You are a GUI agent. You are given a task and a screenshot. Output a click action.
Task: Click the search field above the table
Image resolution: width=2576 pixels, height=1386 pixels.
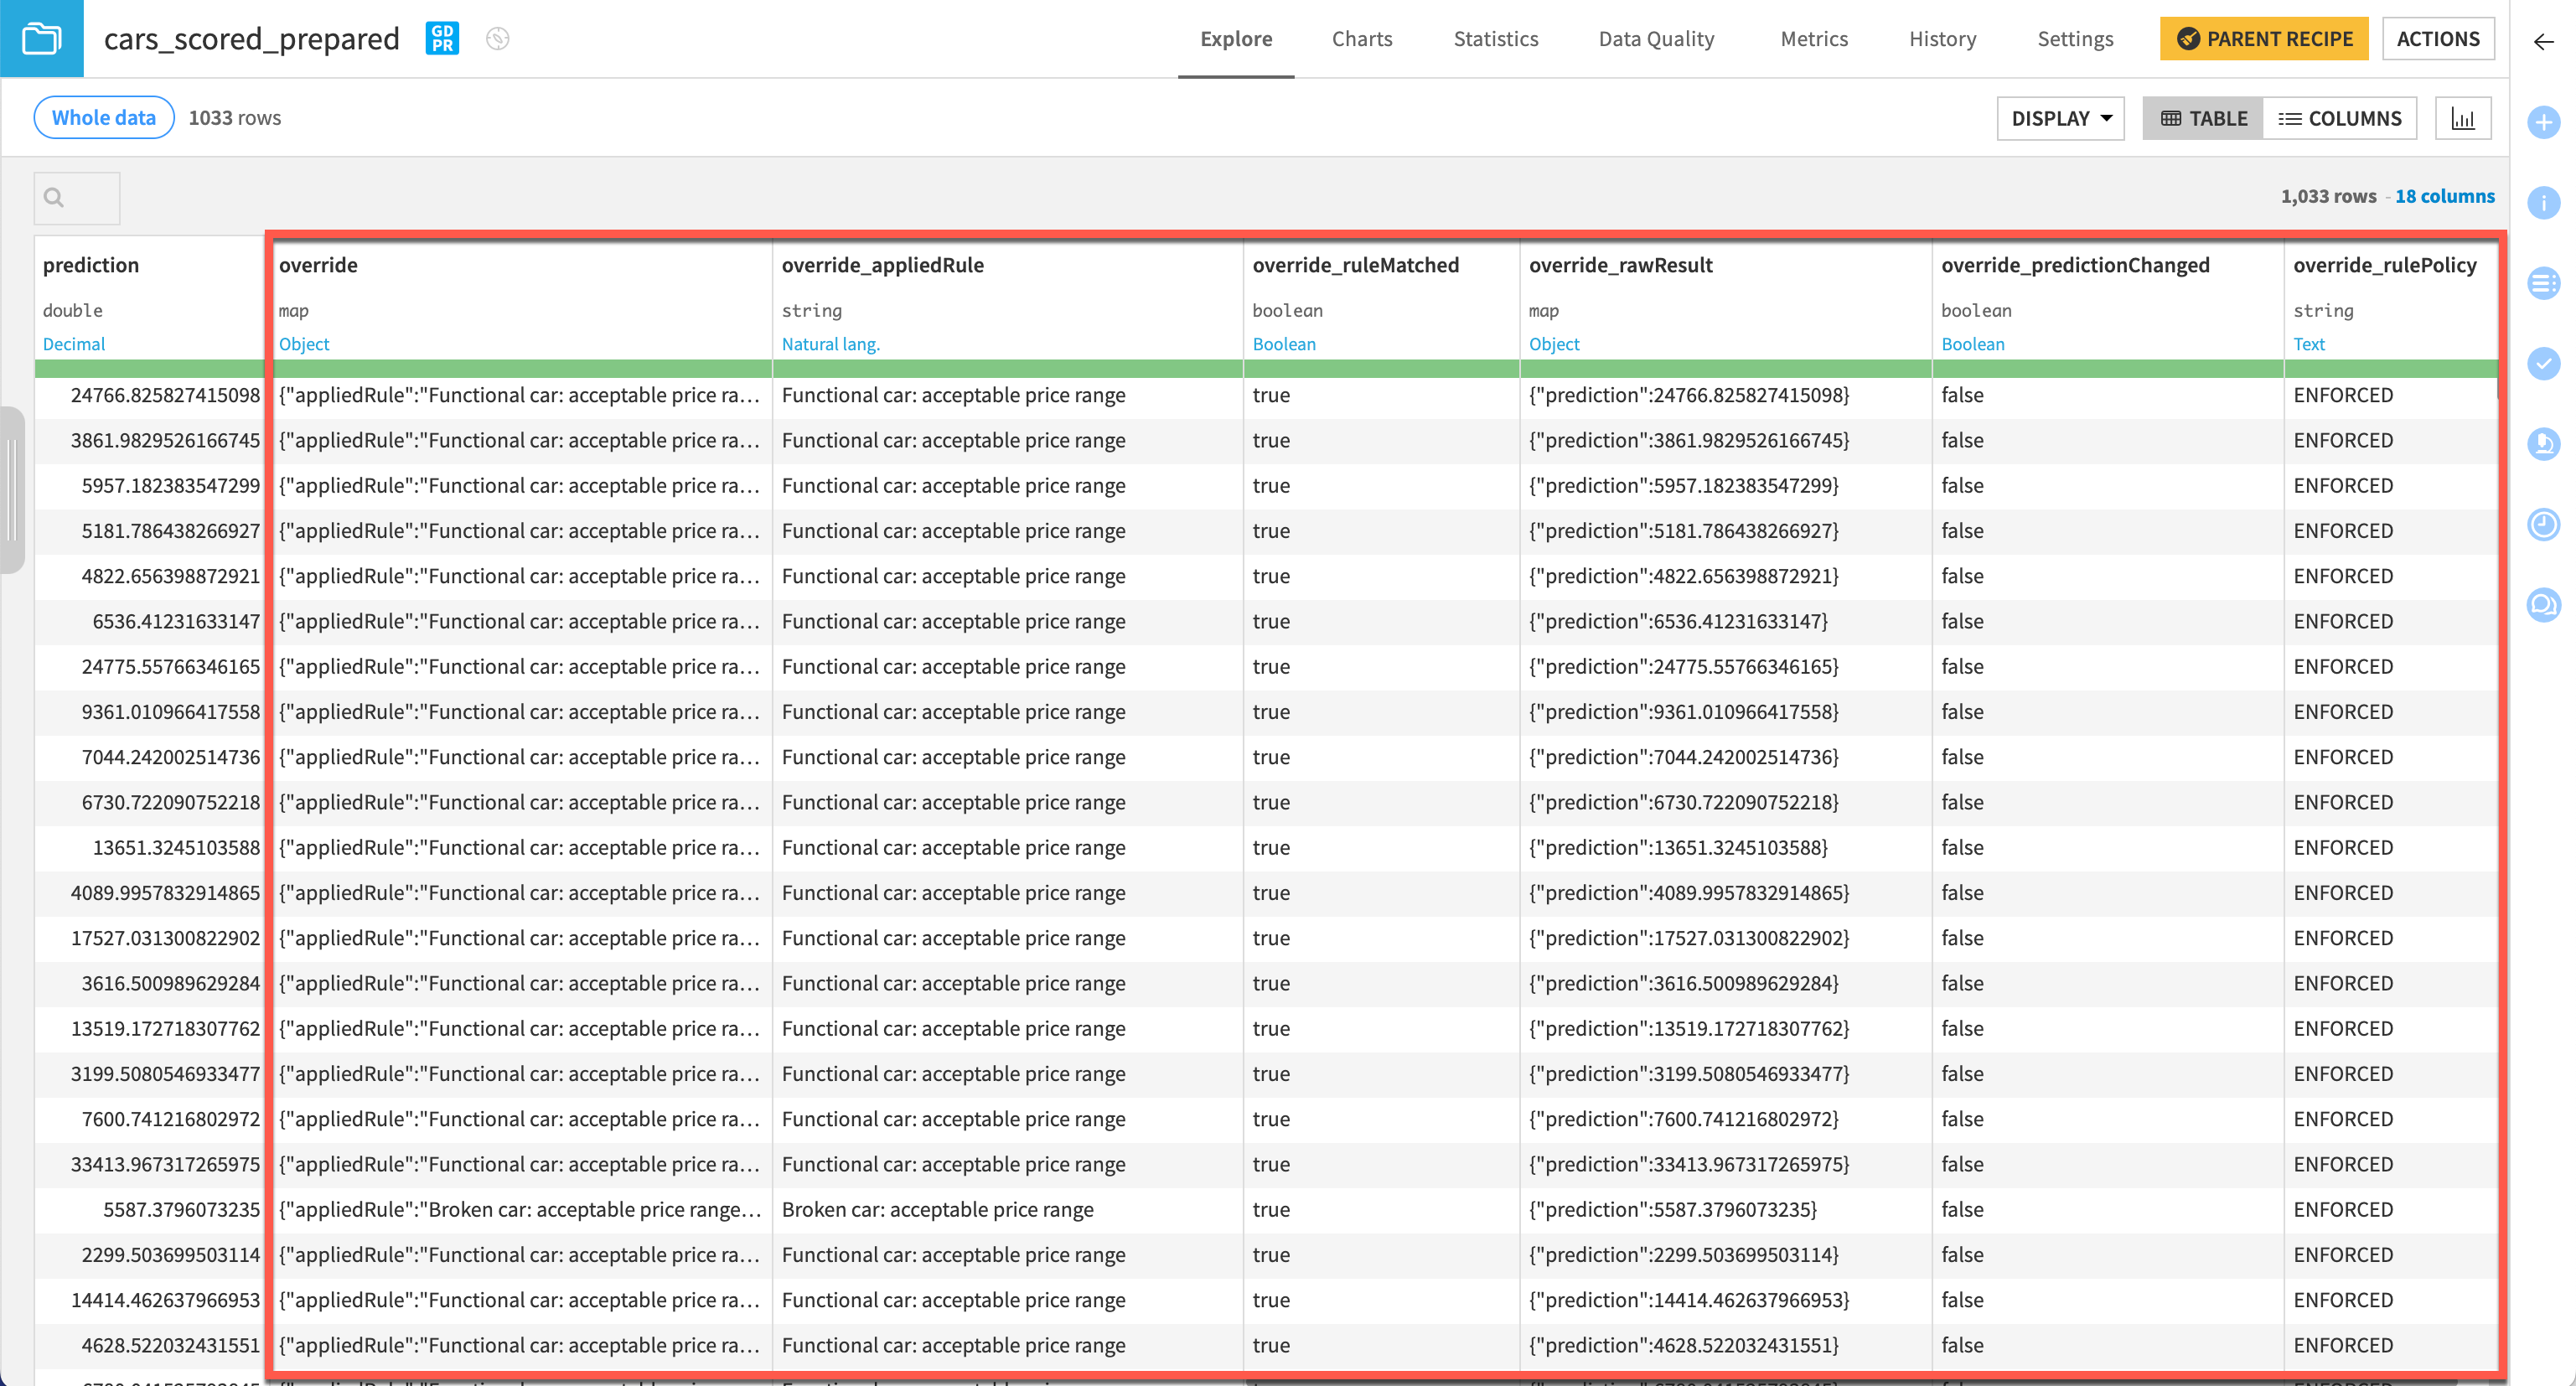click(x=76, y=198)
